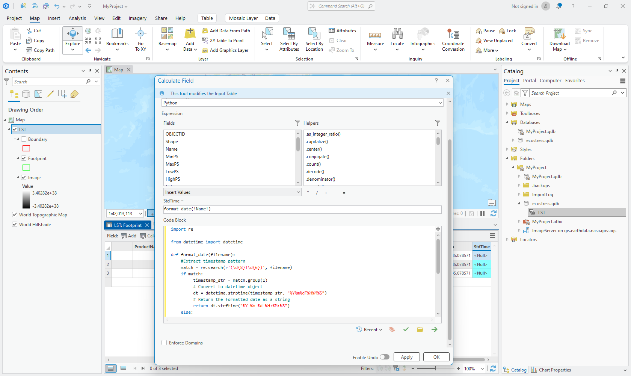Uncheck the World Hillshade layer
Image resolution: width=631 pixels, height=376 pixels.
tap(15, 224)
